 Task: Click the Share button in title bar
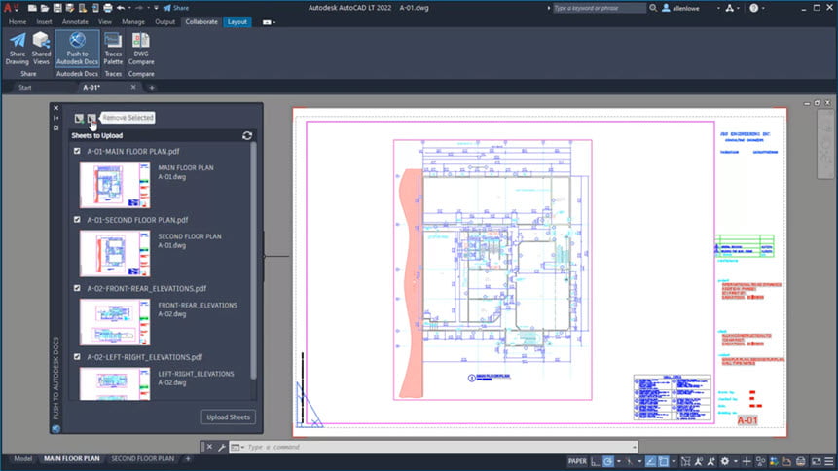(176, 8)
